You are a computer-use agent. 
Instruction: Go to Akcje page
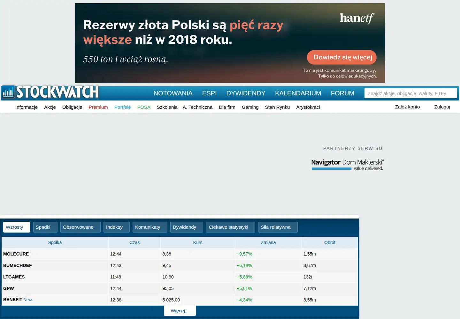(x=50, y=107)
